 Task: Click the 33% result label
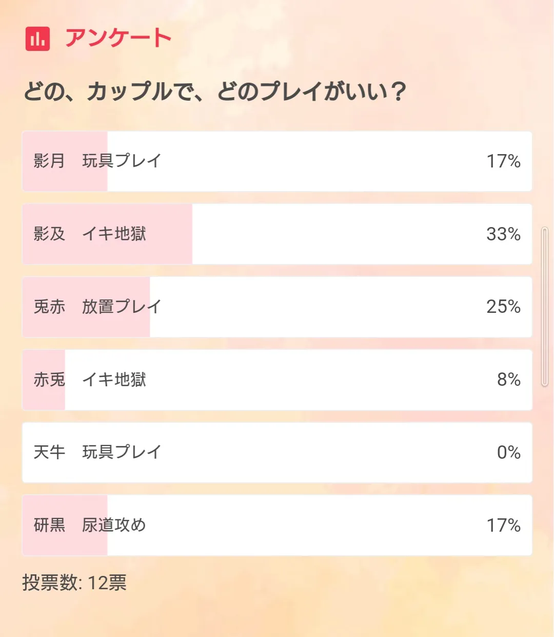click(503, 234)
